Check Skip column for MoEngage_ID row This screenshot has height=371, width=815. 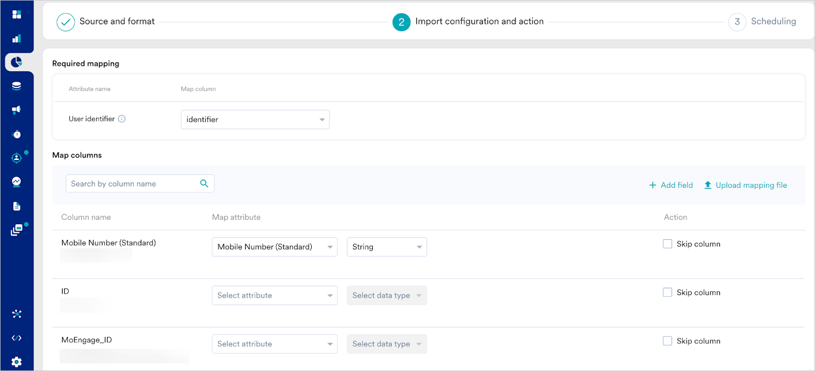coord(667,341)
